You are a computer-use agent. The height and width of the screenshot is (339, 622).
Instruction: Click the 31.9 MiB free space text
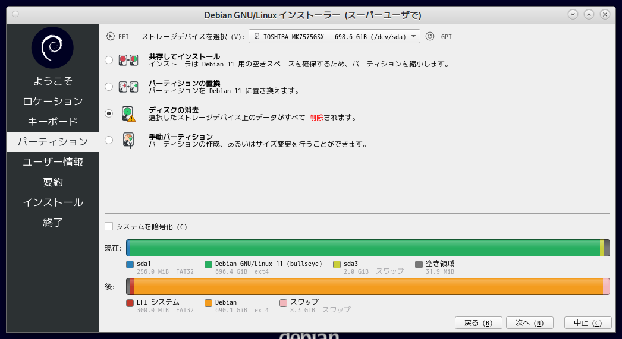tap(440, 272)
